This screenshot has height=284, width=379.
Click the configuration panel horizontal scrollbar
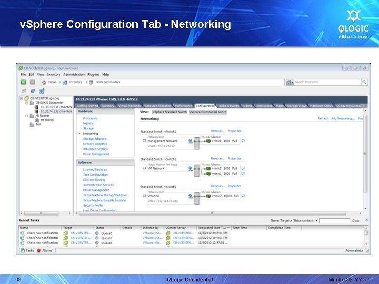click(x=212, y=213)
